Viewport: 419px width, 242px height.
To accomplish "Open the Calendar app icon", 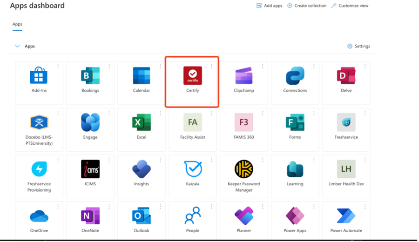I will click(142, 75).
